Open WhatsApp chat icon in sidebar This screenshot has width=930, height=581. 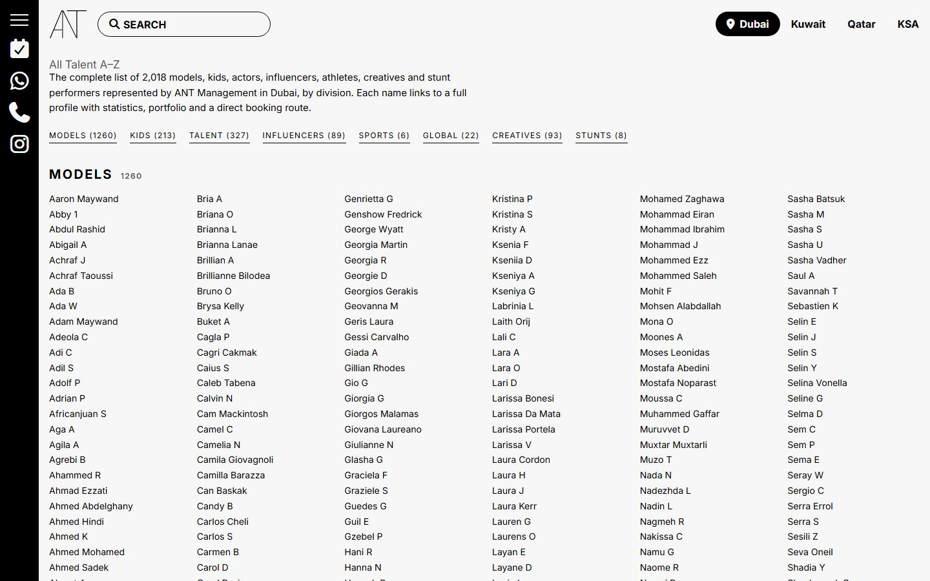tap(19, 81)
